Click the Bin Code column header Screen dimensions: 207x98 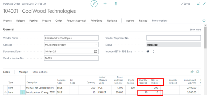coord(73,81)
